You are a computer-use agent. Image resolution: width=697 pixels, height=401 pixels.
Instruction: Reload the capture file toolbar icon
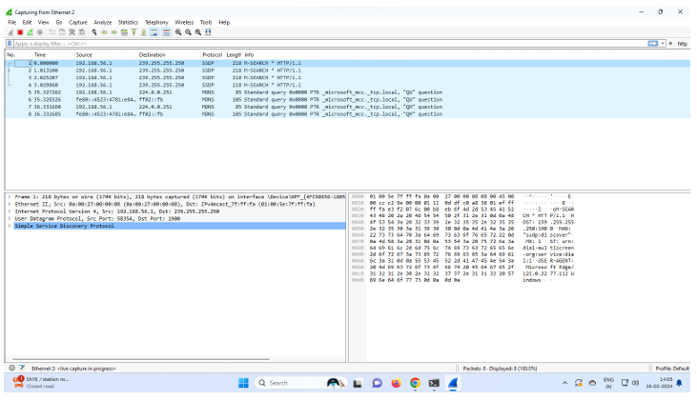tap(82, 32)
